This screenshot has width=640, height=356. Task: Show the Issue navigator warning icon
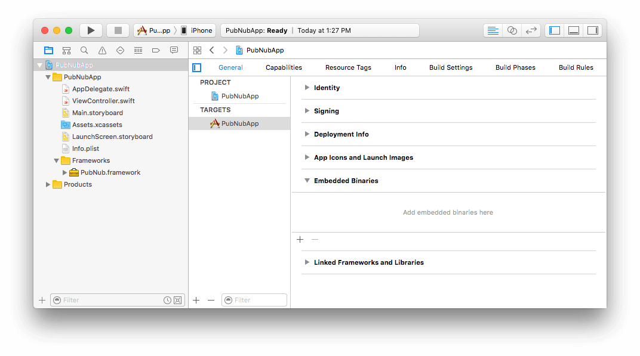click(x=102, y=50)
